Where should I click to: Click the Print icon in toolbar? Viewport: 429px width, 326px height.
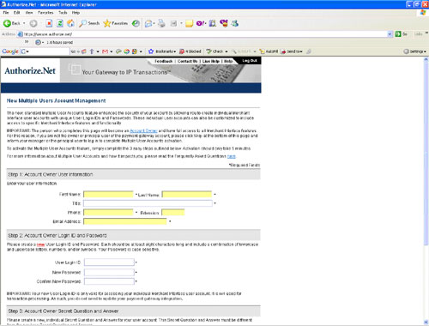(x=161, y=23)
